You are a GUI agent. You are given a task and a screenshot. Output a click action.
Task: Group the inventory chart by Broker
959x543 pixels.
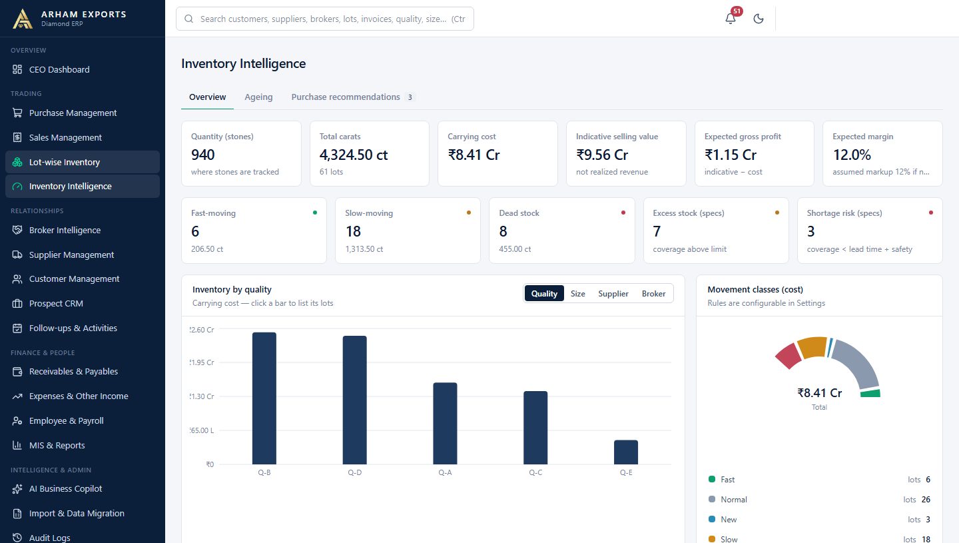pos(654,293)
